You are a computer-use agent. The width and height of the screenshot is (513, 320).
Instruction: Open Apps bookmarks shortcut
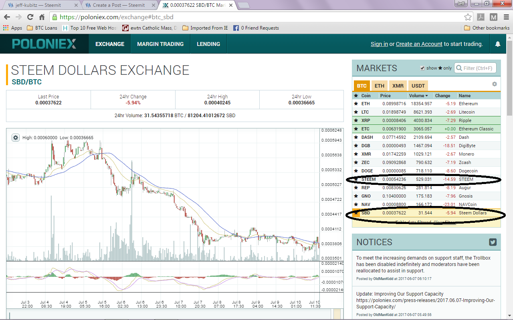(12, 28)
